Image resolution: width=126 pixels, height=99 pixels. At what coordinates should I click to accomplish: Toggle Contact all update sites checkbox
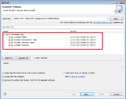point(3,80)
